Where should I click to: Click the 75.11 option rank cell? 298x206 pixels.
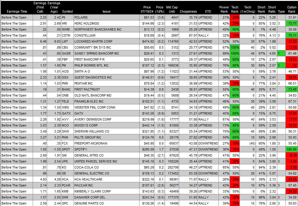(291, 35)
